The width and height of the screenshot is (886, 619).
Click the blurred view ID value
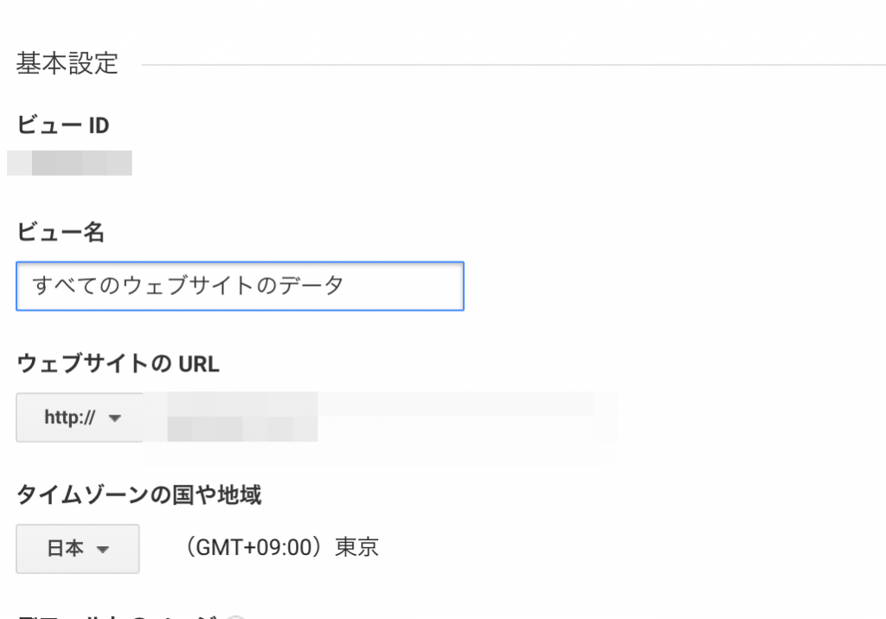pyautogui.click(x=71, y=163)
